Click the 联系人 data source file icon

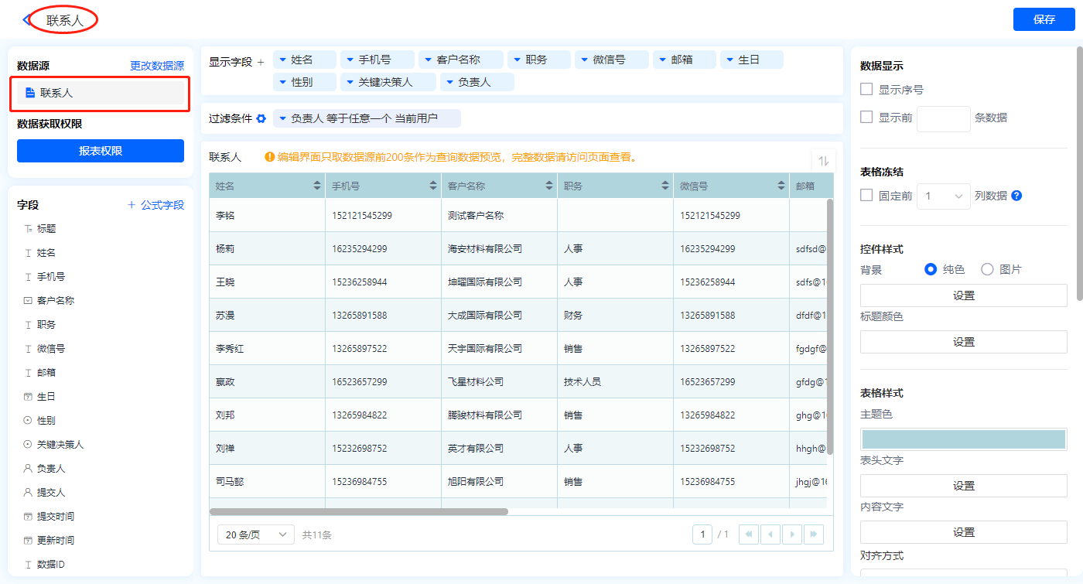pyautogui.click(x=30, y=93)
